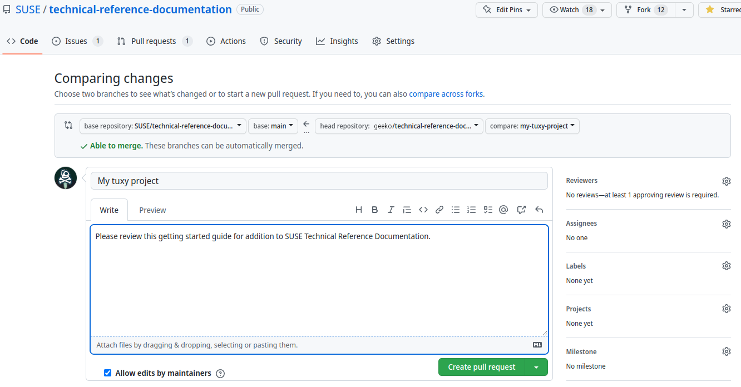
Task: Click the italic formatting icon
Action: [x=391, y=210]
